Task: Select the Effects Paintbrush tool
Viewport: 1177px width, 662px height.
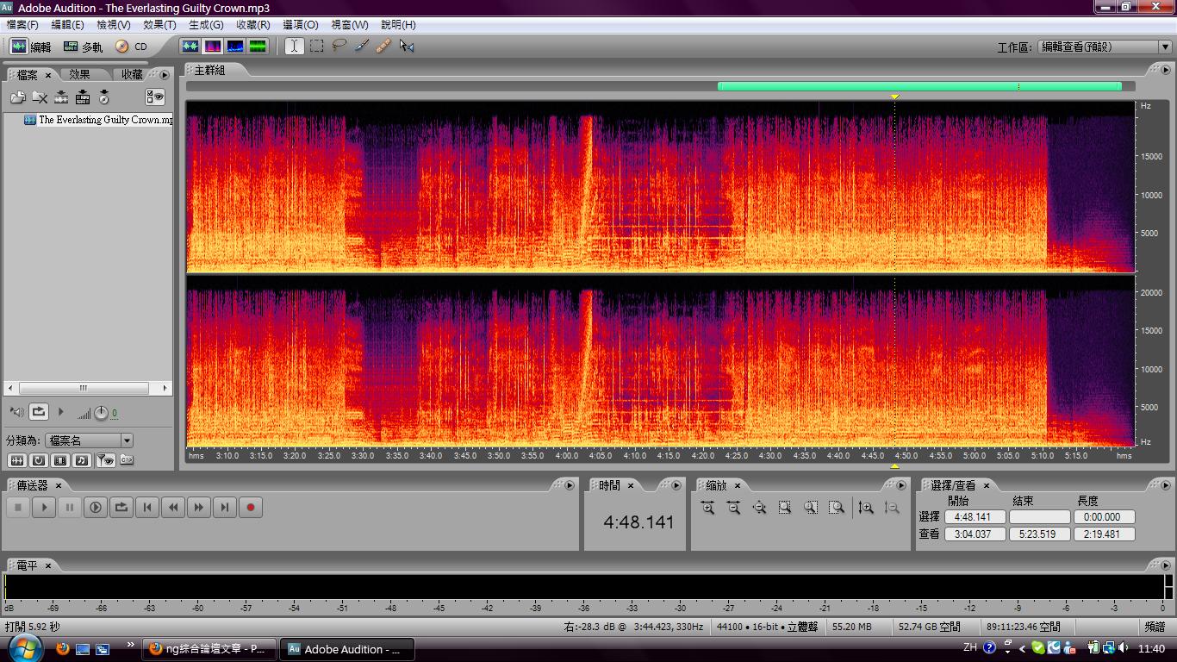Action: 362,47
